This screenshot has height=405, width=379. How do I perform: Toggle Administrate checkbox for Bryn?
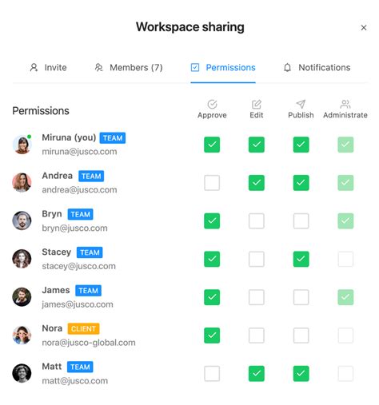click(x=345, y=220)
